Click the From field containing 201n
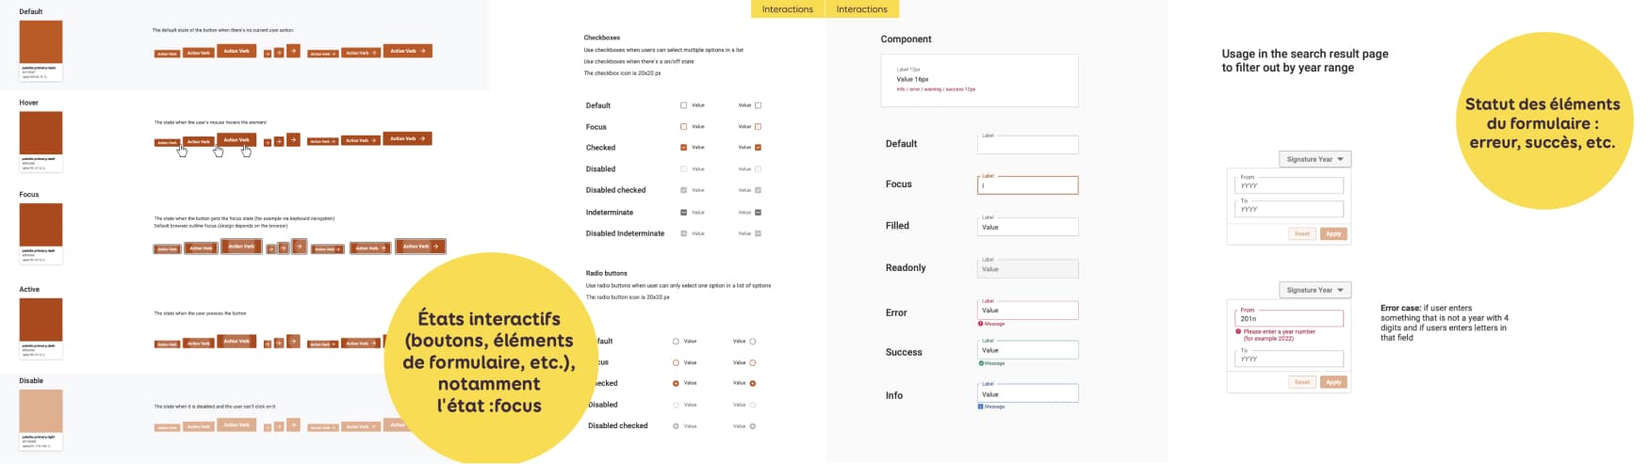This screenshot has width=1650, height=464. tap(1288, 319)
